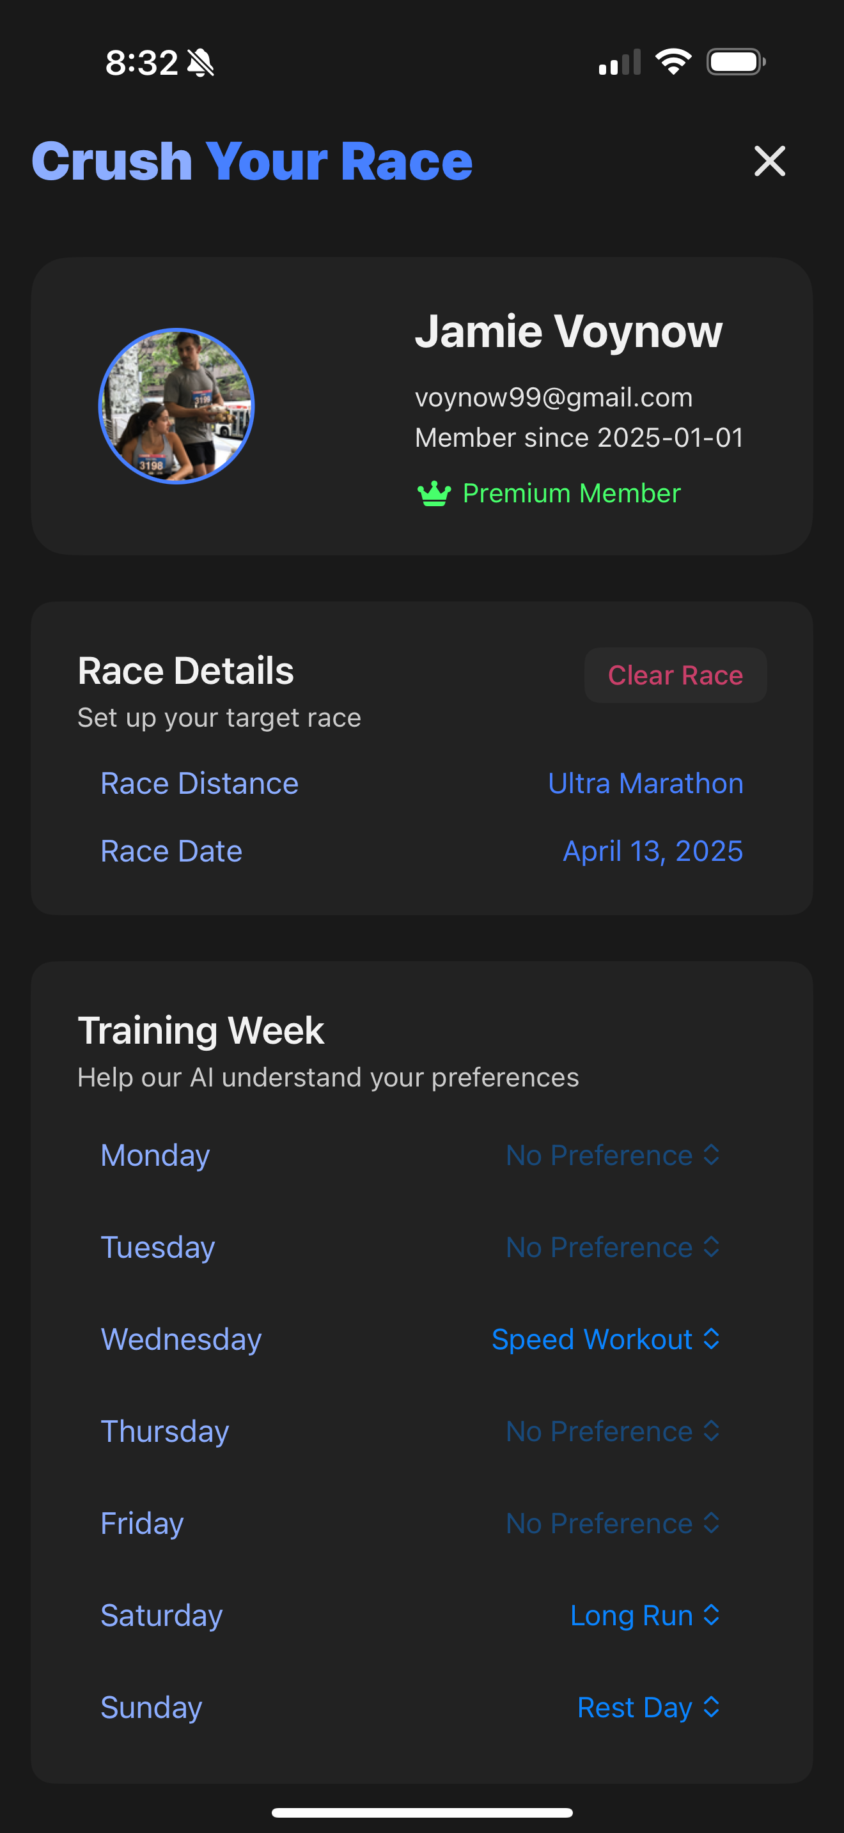The image size is (844, 1833).
Task: Open Tuesday's workout preference picker
Action: pyautogui.click(x=613, y=1247)
